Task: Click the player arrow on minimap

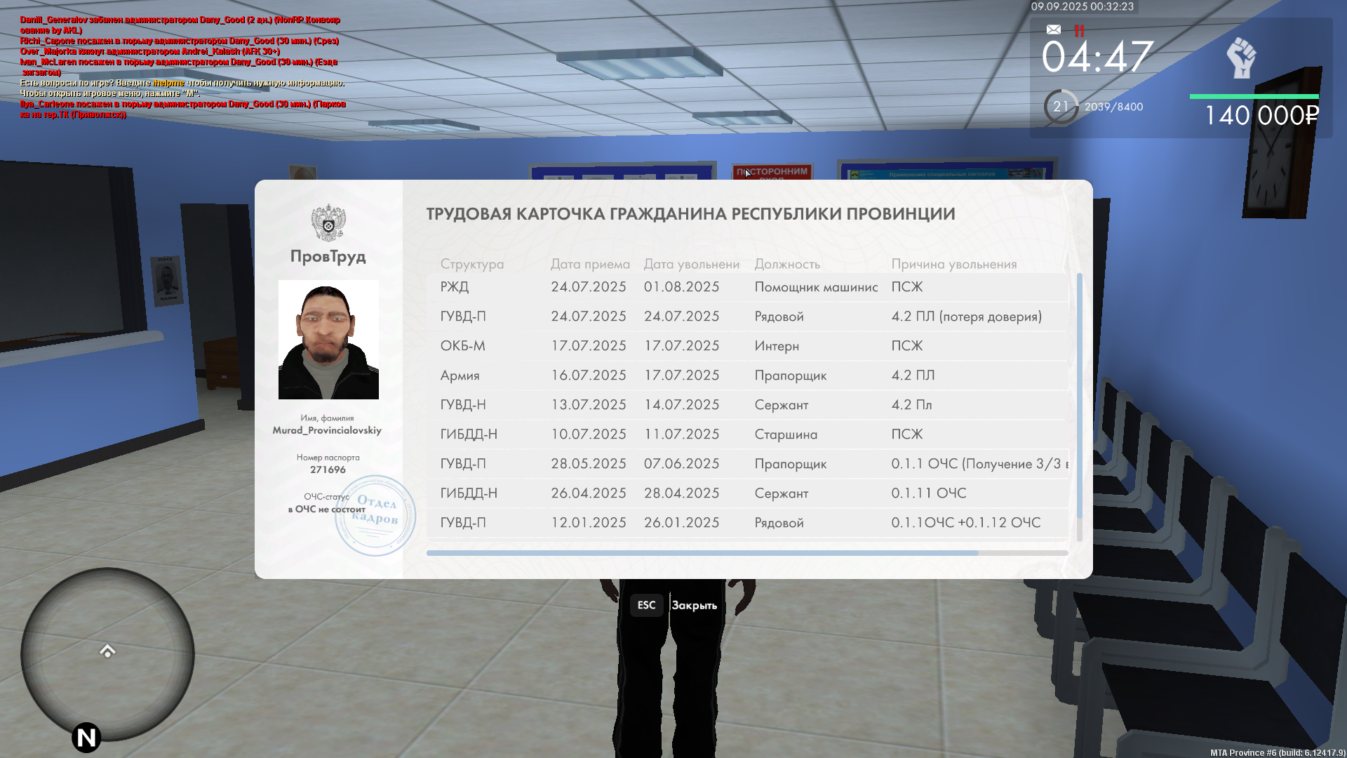Action: [107, 651]
